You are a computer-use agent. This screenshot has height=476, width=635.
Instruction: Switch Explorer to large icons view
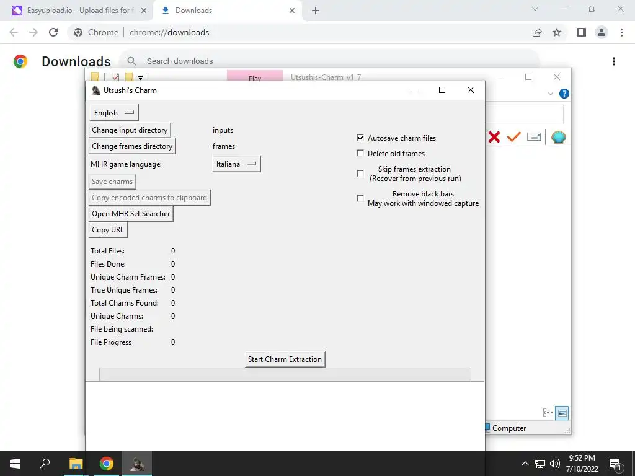[562, 413]
